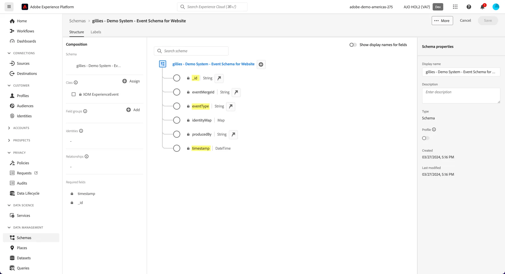The image size is (505, 274).
Task: Collapse the CONNECTIONS sidebar section
Action: 9,53
